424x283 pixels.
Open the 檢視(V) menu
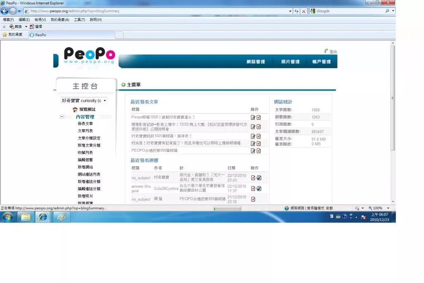[x=40, y=20]
